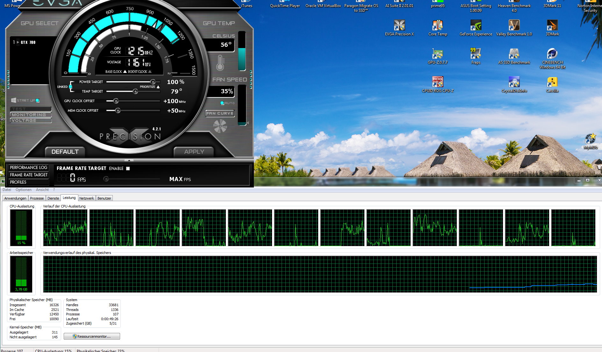This screenshot has height=352, width=602.
Task: Click the Prioritize arrow for temp target
Action: [158, 87]
